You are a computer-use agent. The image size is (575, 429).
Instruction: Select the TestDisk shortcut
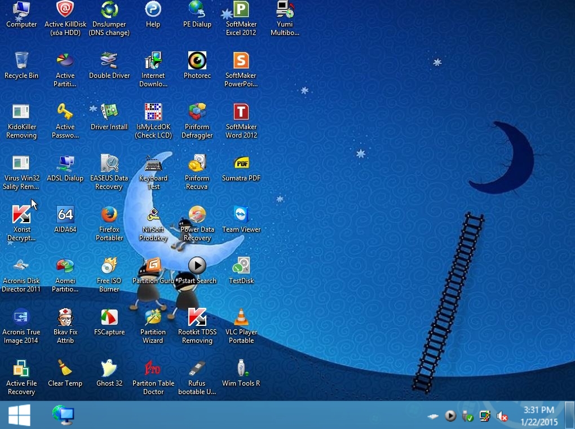click(x=241, y=266)
